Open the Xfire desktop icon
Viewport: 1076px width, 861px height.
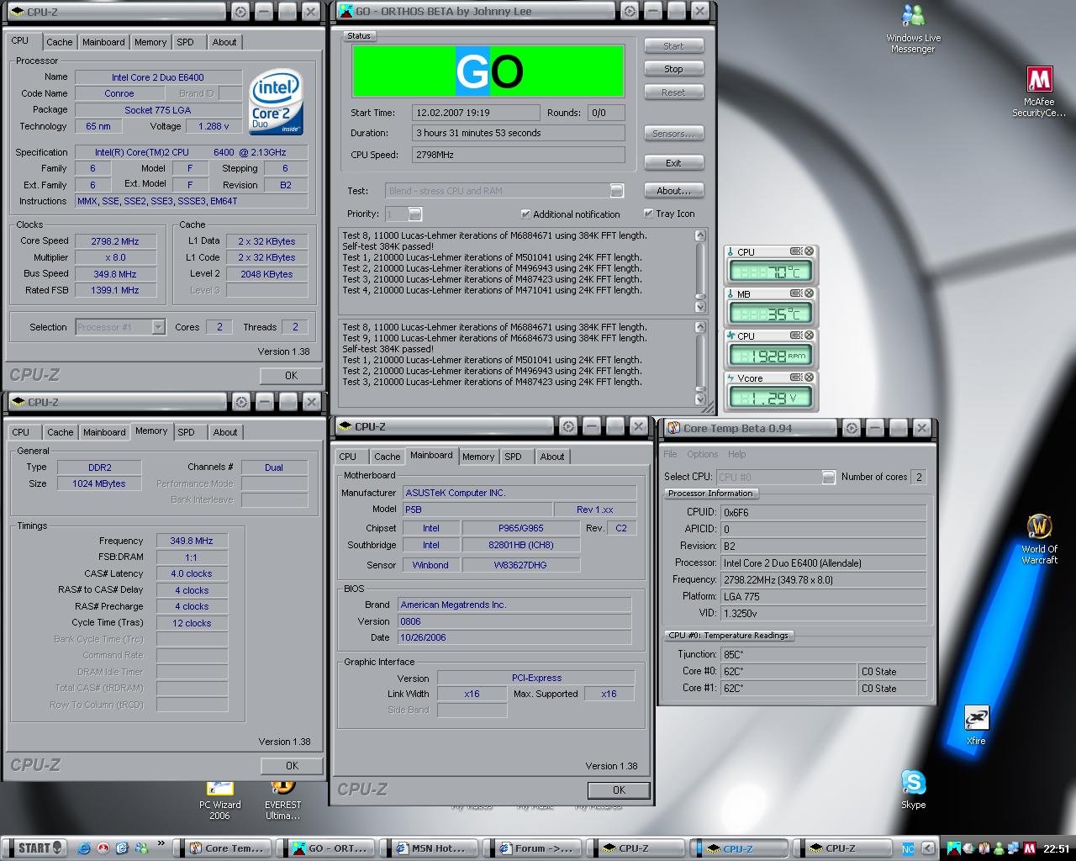click(x=976, y=726)
